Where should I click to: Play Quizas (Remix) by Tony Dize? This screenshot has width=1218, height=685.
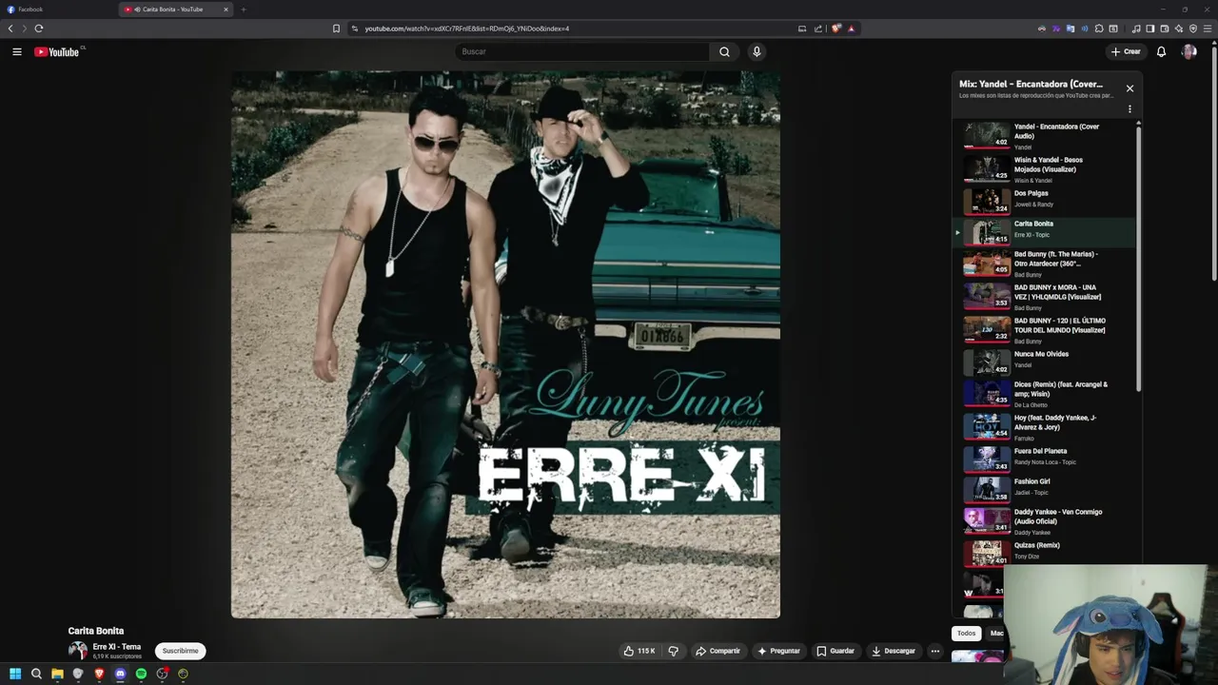tap(1045, 553)
